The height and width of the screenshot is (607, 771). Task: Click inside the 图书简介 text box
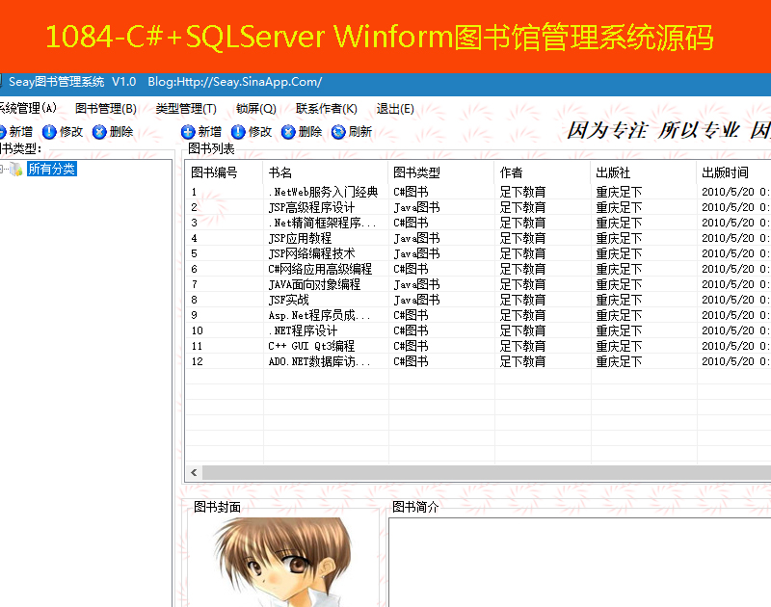point(578,564)
